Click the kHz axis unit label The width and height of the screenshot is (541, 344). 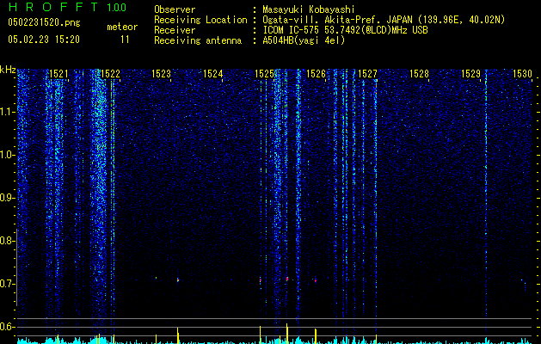pyautogui.click(x=8, y=70)
